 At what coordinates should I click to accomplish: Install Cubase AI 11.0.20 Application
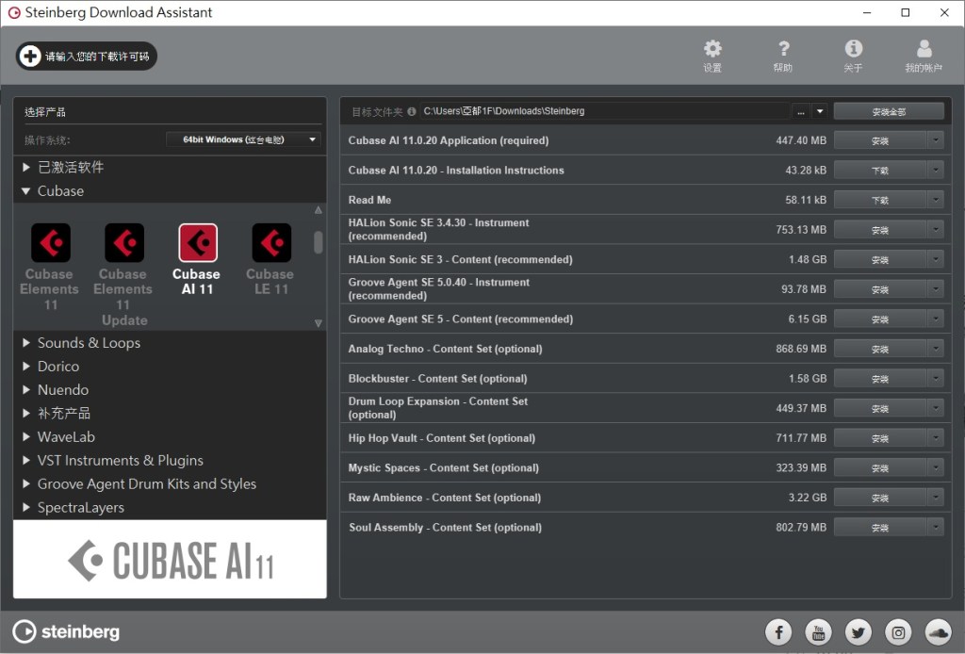pos(879,140)
